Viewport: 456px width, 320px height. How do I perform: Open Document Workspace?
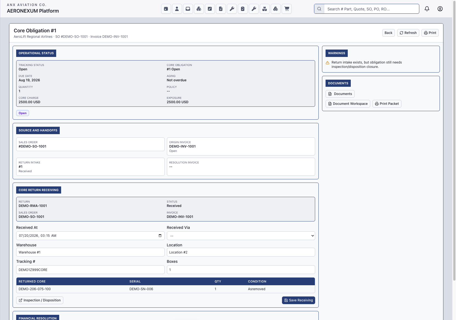click(348, 104)
